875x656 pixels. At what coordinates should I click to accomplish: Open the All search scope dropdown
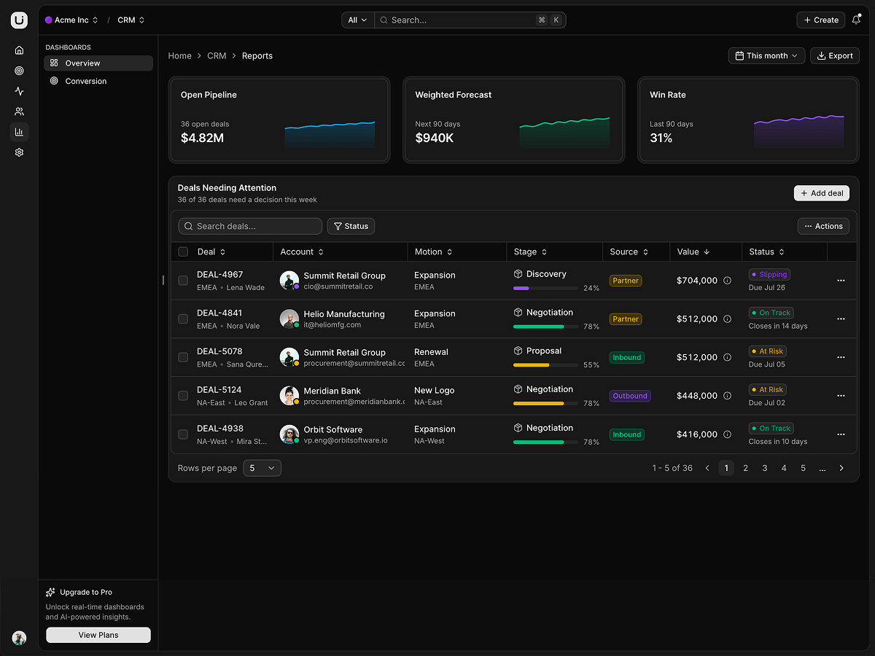pos(358,20)
